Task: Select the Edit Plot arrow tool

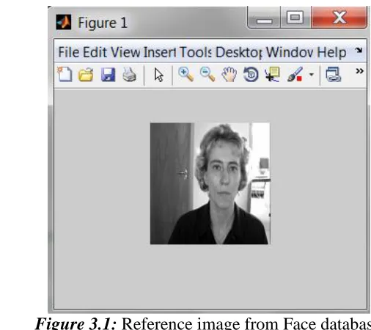Action: coord(159,75)
